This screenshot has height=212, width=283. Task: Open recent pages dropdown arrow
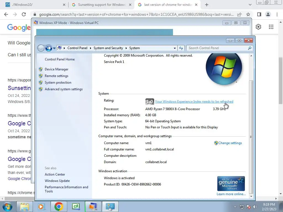pos(54,48)
